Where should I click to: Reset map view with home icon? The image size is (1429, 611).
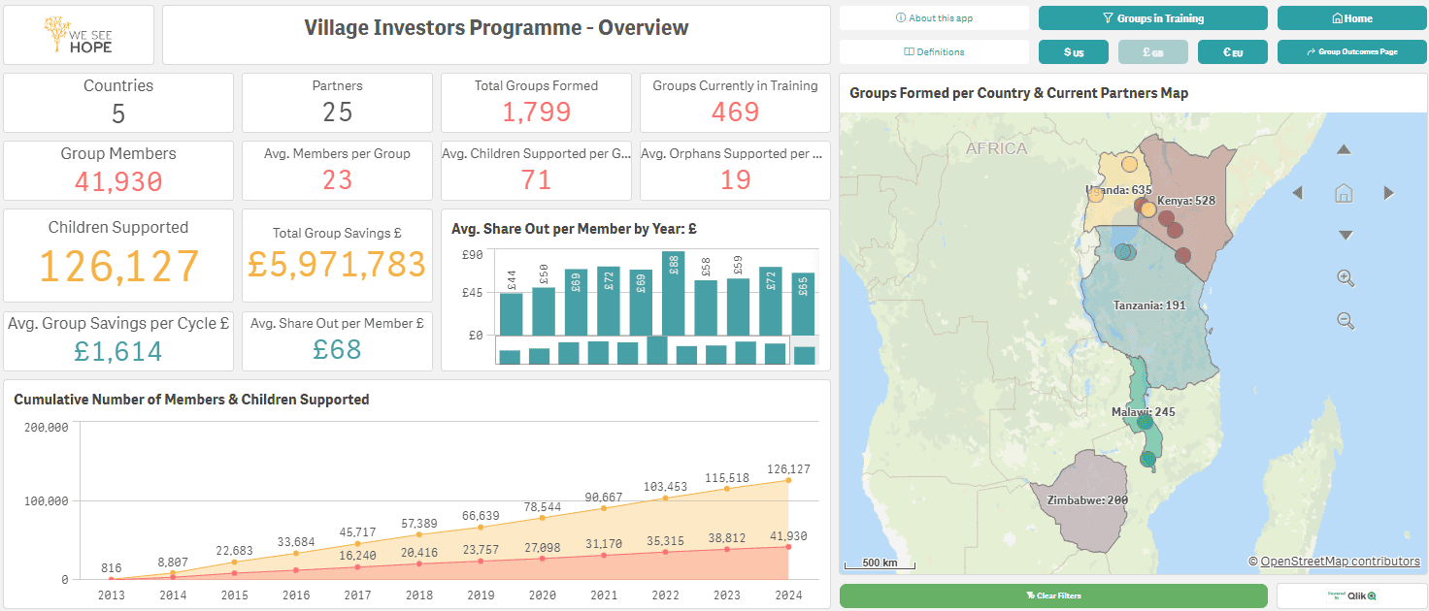pos(1345,193)
